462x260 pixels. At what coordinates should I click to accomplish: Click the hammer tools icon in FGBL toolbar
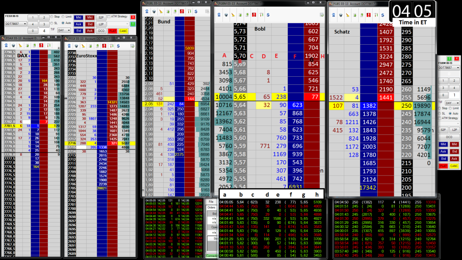point(189,11)
